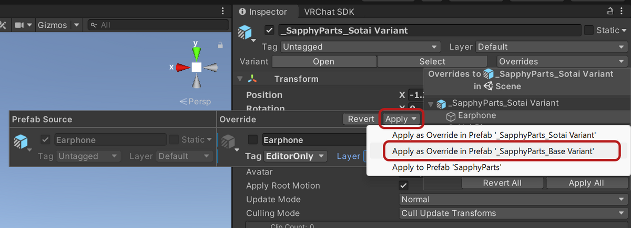
Task: Switch to the VRChat SDK tab
Action: (x=329, y=12)
